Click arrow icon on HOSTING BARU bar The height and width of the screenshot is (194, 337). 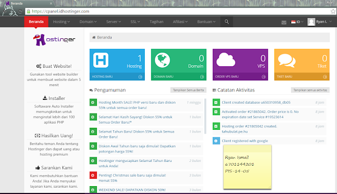[141, 77]
